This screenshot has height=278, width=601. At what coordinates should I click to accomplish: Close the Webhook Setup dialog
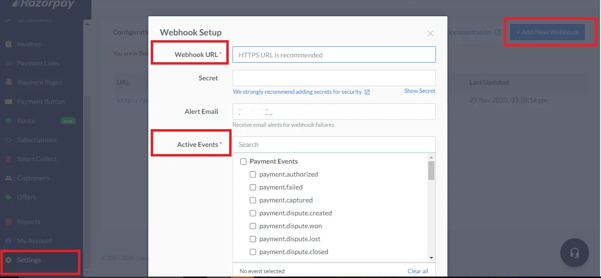point(430,33)
